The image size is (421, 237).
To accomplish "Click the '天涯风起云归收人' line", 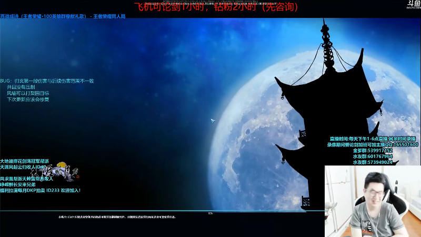I will [23, 167].
